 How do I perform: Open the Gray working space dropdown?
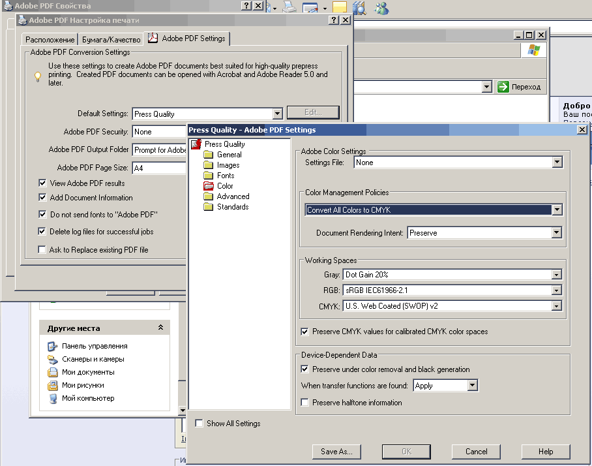click(556, 275)
